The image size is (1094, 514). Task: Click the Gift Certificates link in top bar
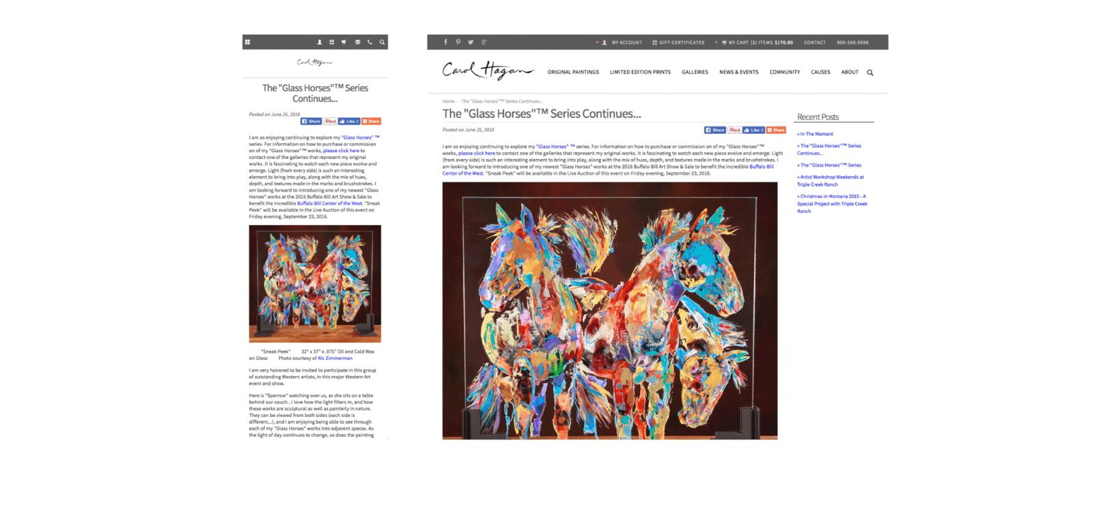pos(678,42)
